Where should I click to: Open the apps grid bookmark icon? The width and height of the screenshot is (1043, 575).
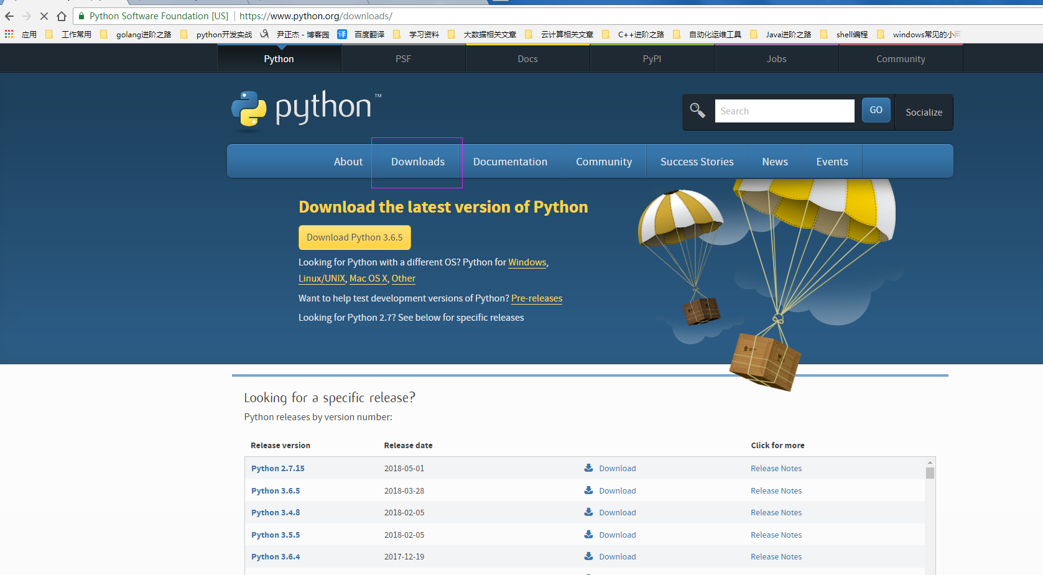pyautogui.click(x=9, y=34)
